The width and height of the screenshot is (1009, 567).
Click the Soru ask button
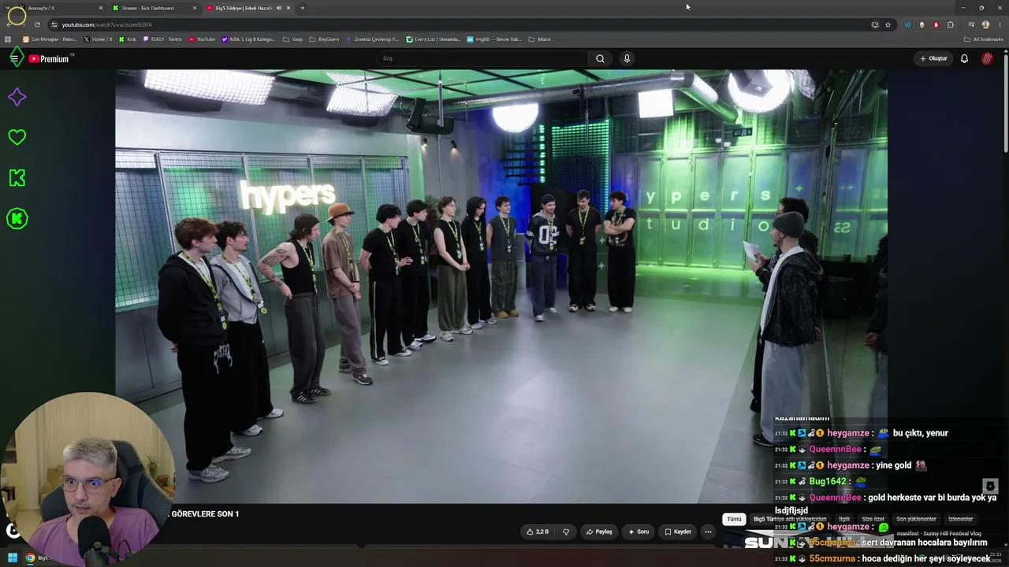(639, 532)
